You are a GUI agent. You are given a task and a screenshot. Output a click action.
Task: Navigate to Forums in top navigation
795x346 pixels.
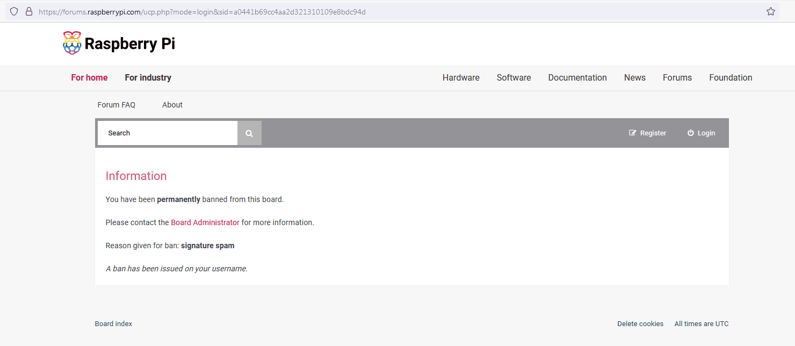677,78
